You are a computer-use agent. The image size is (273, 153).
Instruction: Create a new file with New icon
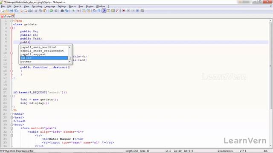pyautogui.click(x=3, y=11)
